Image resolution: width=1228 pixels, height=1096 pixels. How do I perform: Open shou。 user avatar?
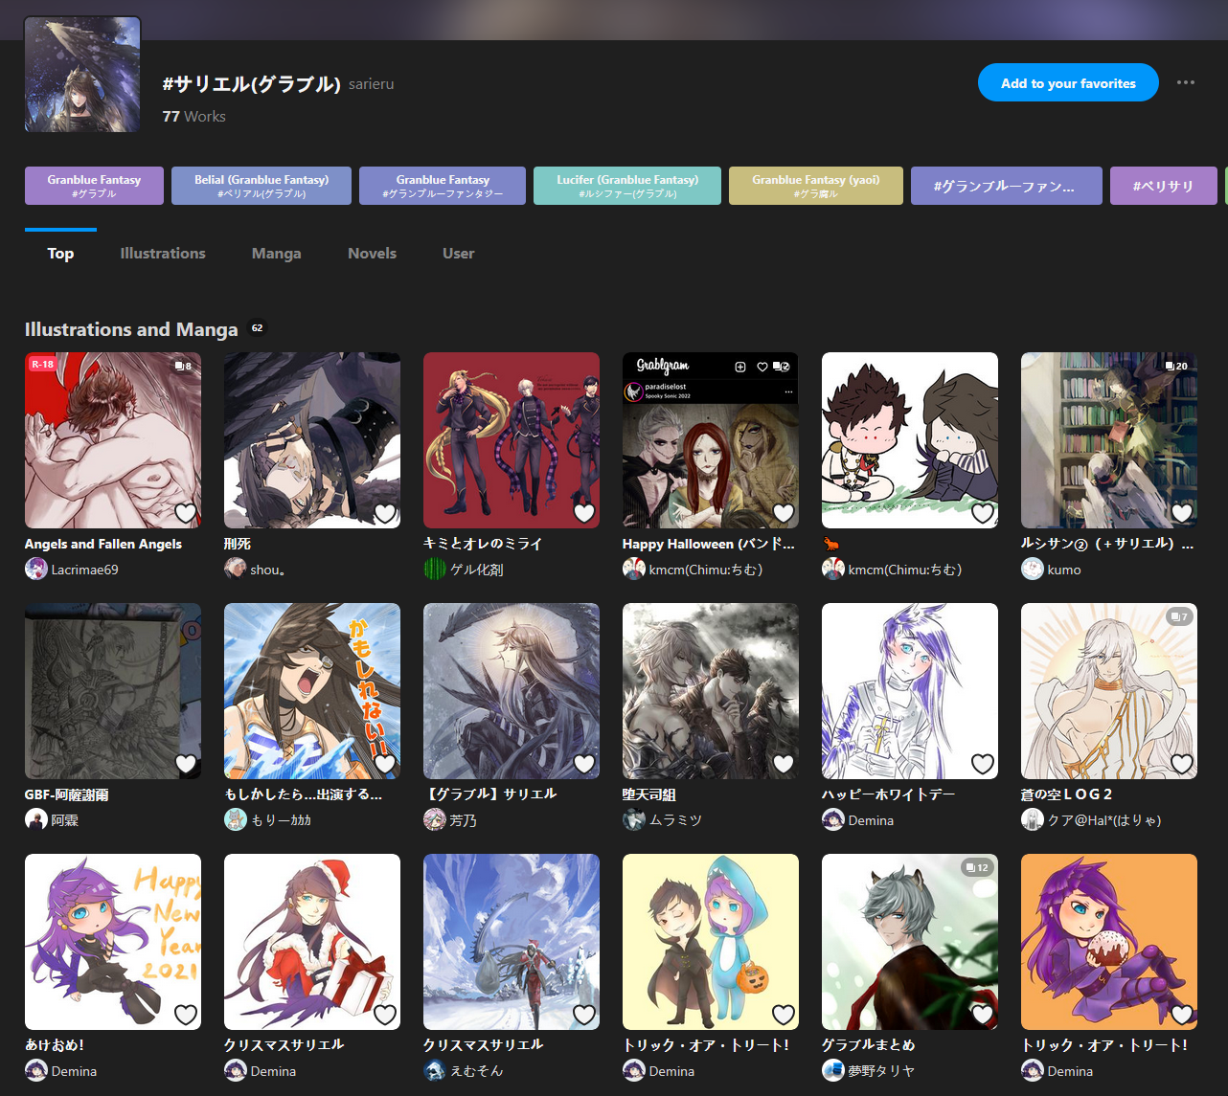236,570
